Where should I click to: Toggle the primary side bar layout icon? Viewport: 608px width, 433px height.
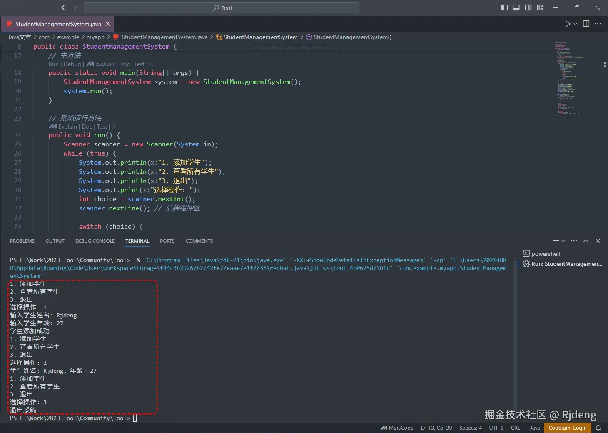(504, 7)
